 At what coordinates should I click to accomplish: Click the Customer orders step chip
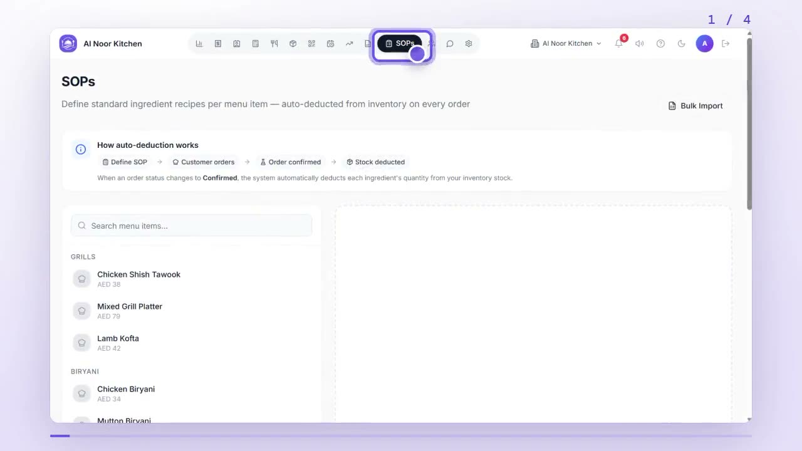pyautogui.click(x=204, y=162)
